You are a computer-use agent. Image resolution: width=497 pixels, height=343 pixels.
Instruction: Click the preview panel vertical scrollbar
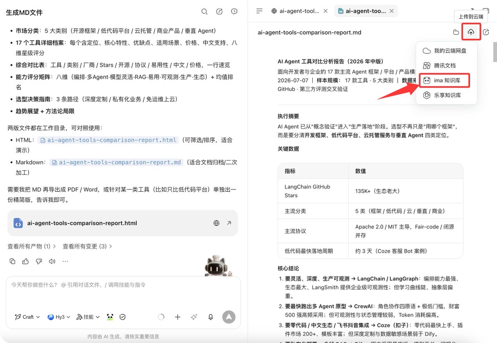494,52
